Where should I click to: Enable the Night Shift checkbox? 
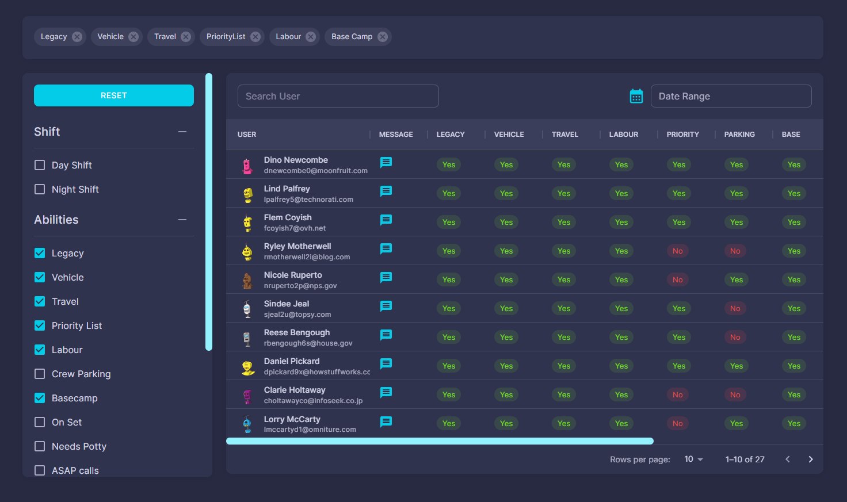pos(40,189)
